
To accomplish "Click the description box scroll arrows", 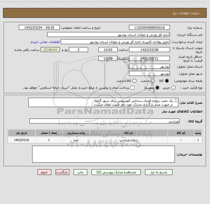I will tap(176, 100).
